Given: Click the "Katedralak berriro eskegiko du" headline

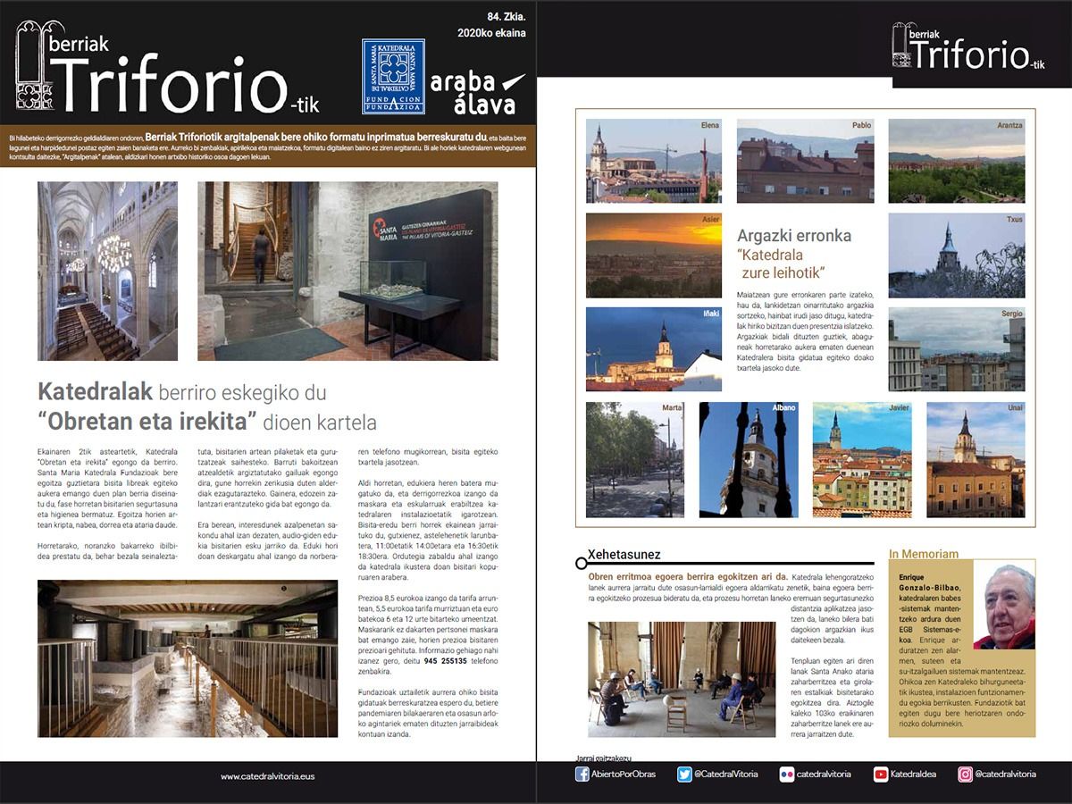Looking at the screenshot, I should 182,392.
